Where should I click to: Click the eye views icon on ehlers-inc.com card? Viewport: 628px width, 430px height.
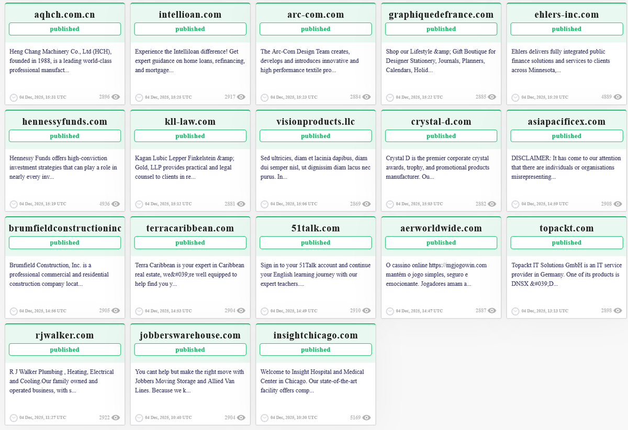[618, 97]
